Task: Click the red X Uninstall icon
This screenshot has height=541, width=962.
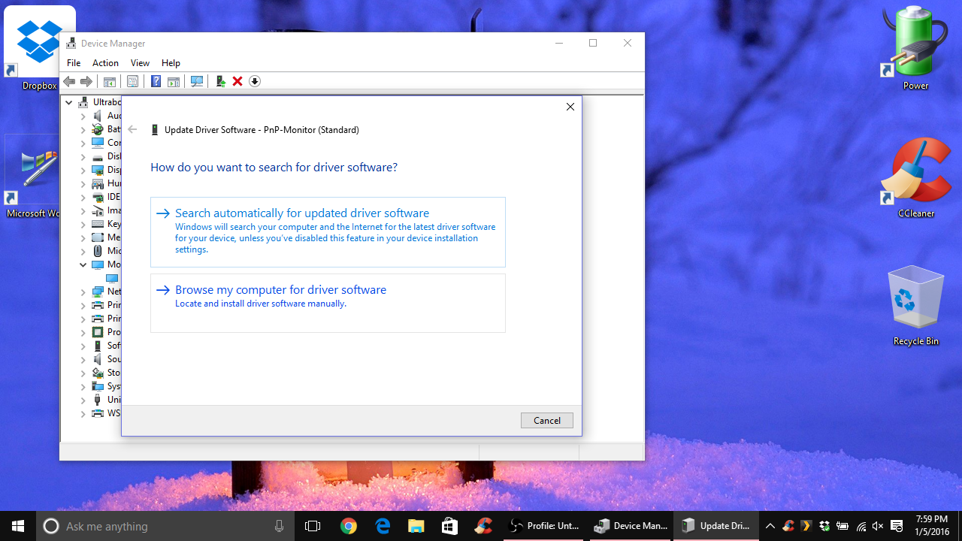Action: [237, 81]
